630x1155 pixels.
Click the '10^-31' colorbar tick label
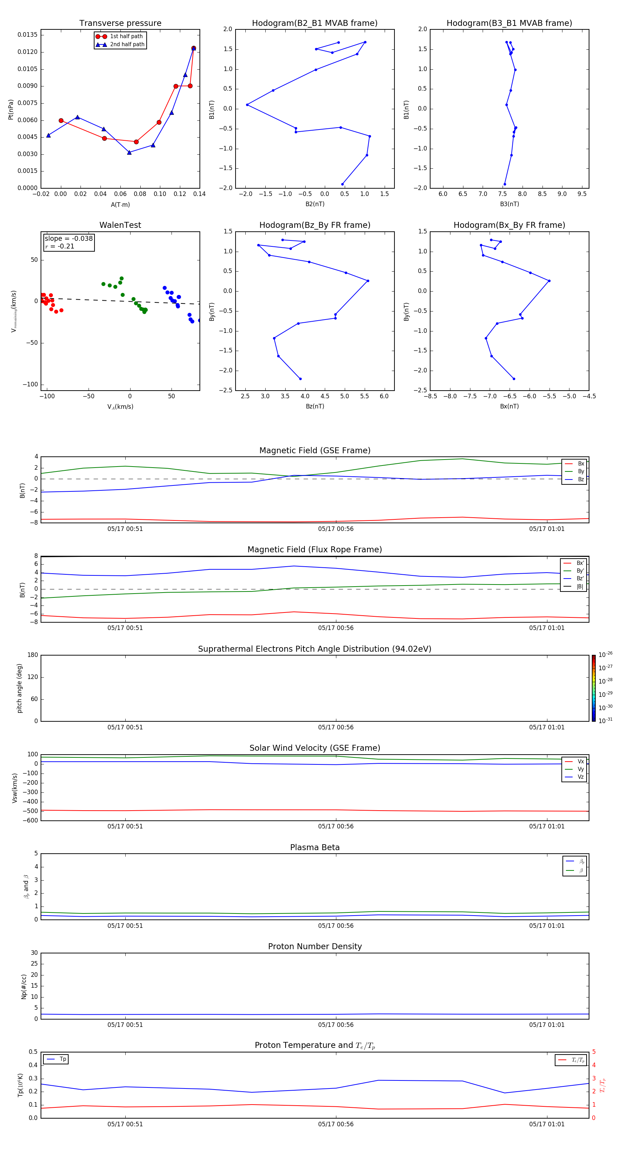[605, 721]
